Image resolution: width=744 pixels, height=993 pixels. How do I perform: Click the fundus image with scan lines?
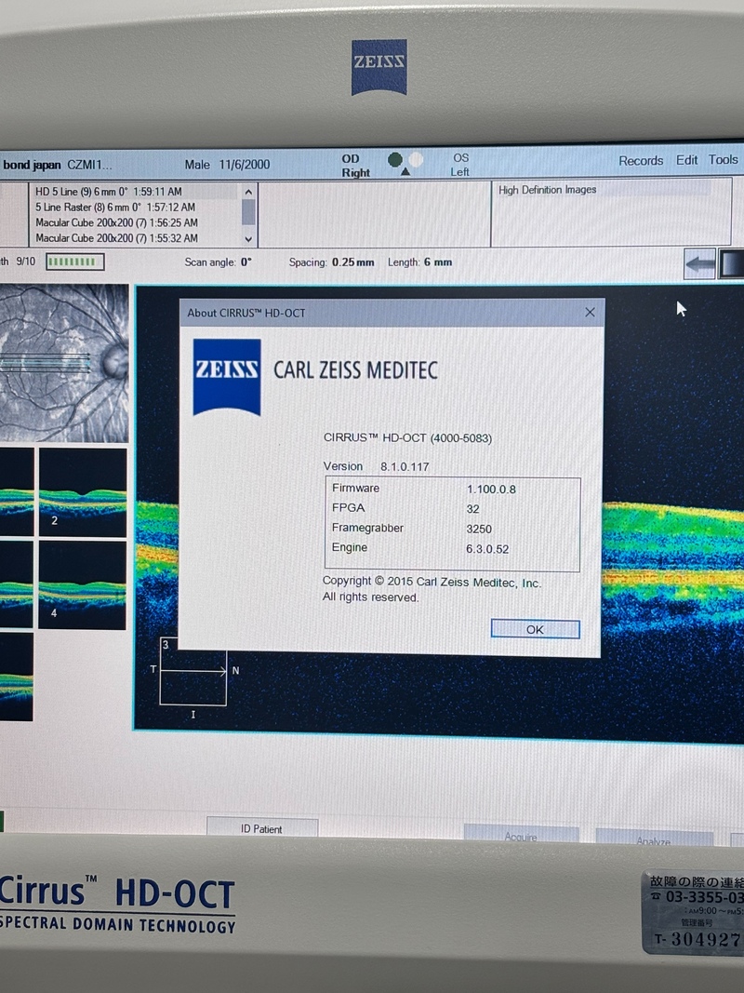click(x=63, y=363)
